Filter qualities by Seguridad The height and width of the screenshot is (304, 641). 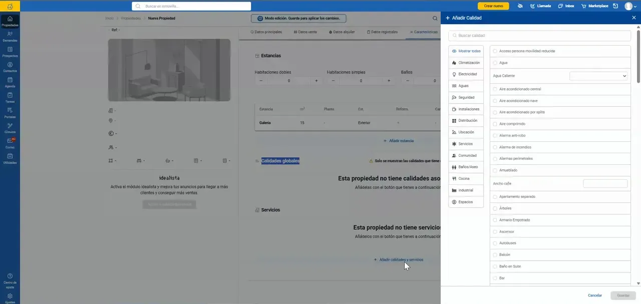[x=466, y=98]
